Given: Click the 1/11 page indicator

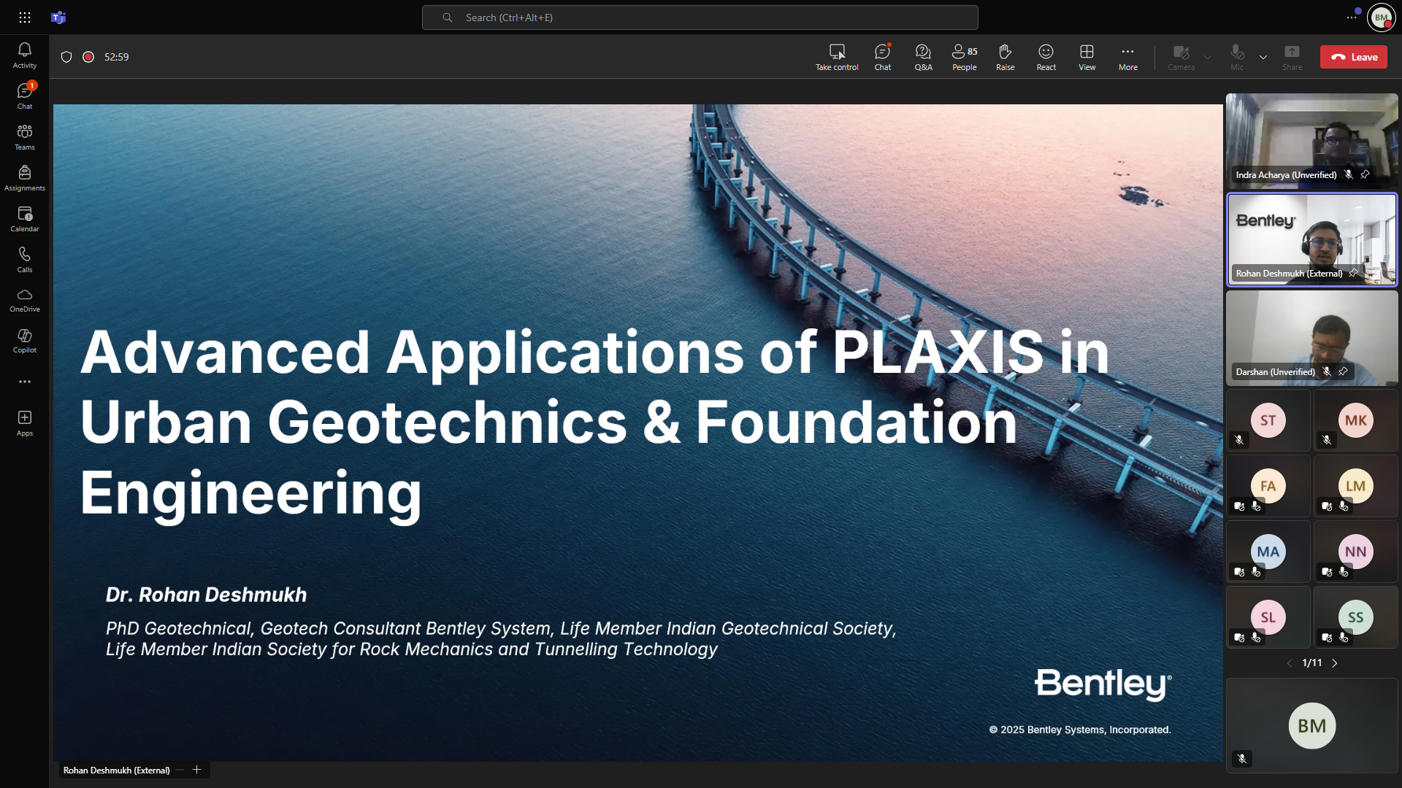Looking at the screenshot, I should click(x=1311, y=663).
